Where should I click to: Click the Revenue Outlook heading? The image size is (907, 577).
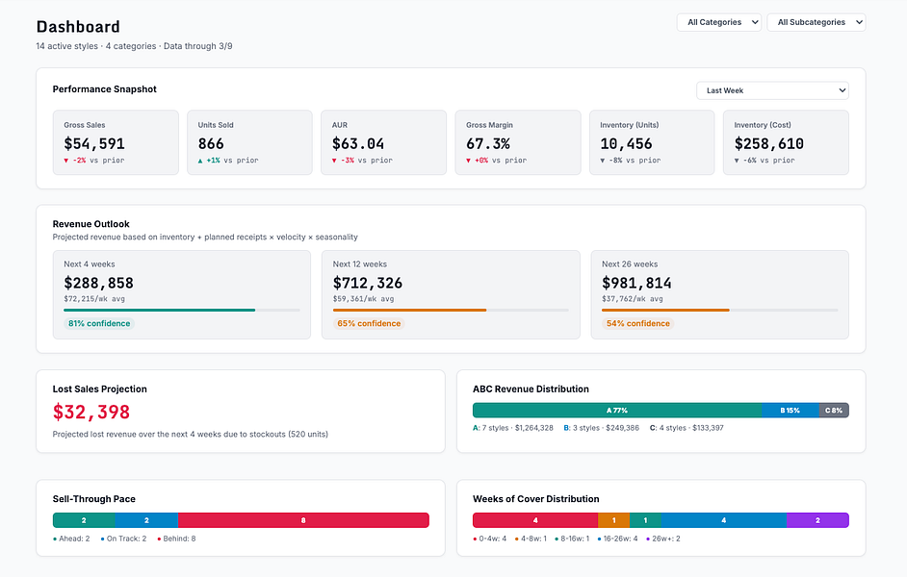(91, 223)
